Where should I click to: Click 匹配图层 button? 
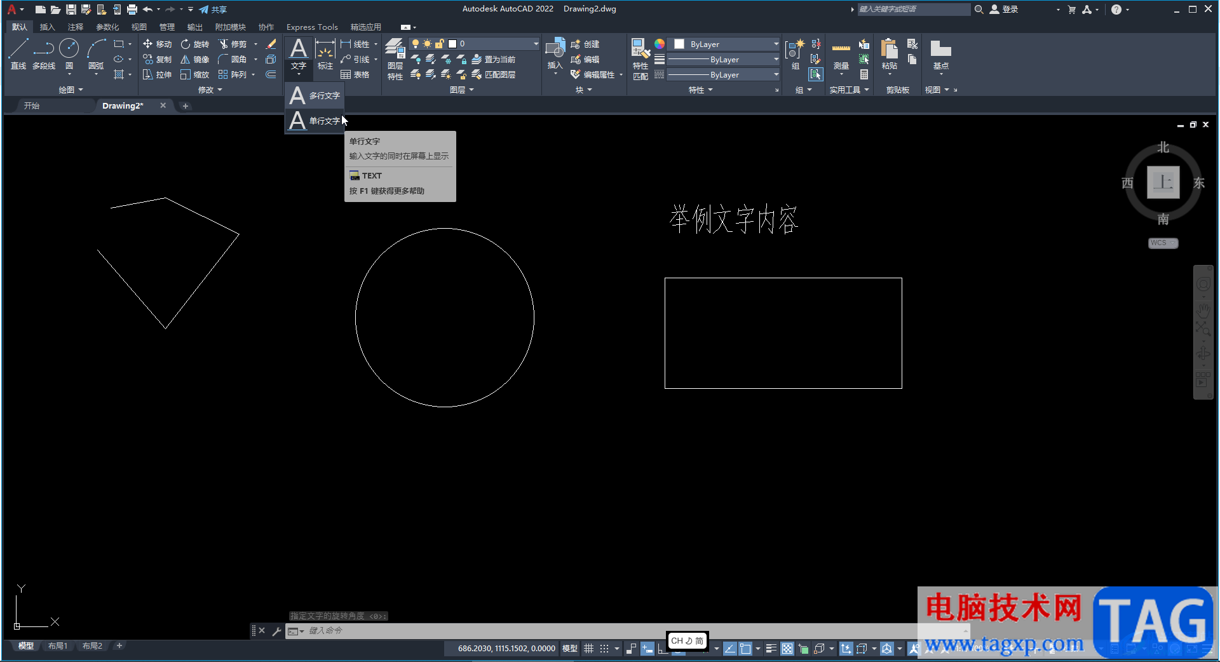coord(494,74)
